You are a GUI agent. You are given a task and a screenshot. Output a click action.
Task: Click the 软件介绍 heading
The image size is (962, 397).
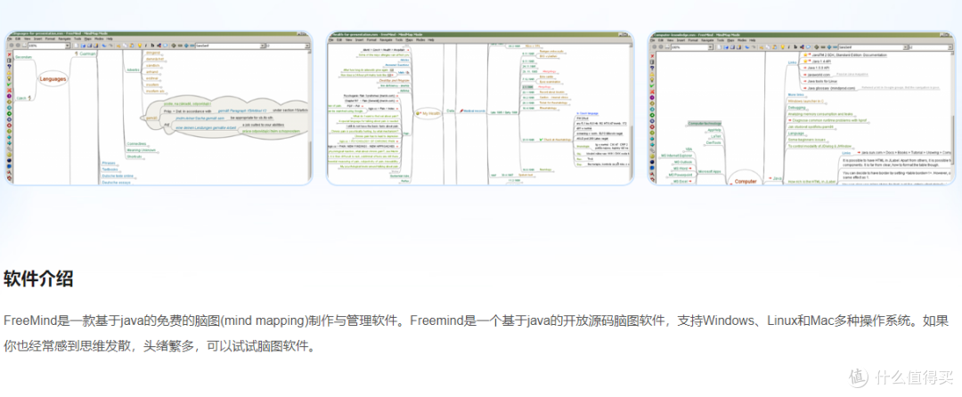(x=38, y=280)
